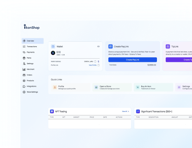The height and width of the screenshot is (148, 192).
Task: Click the ikonShop logo
Action: point(31,27)
